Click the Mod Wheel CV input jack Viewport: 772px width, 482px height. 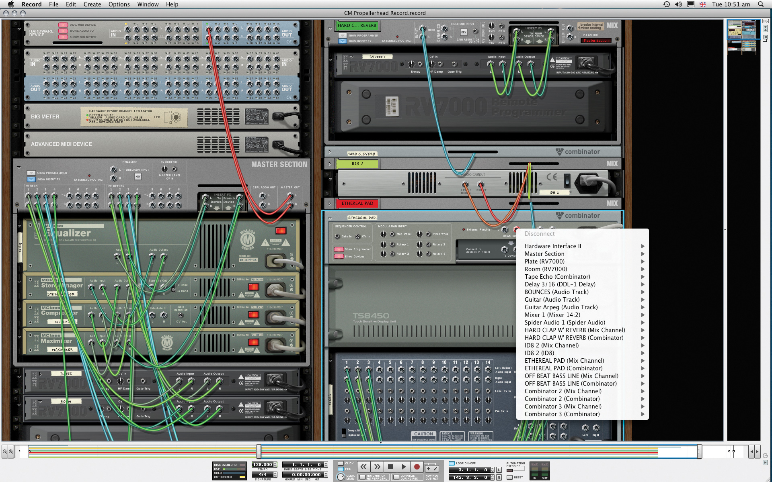392,234
